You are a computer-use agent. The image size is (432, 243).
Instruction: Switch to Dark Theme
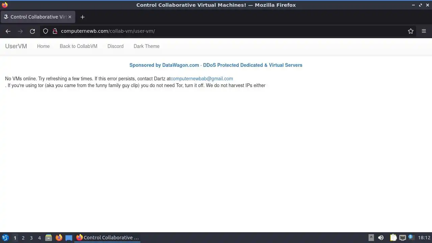pyautogui.click(x=146, y=46)
